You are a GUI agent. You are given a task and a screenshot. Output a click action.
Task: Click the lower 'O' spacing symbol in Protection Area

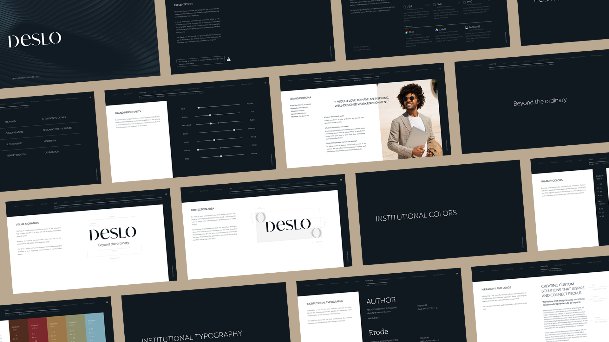(316, 233)
